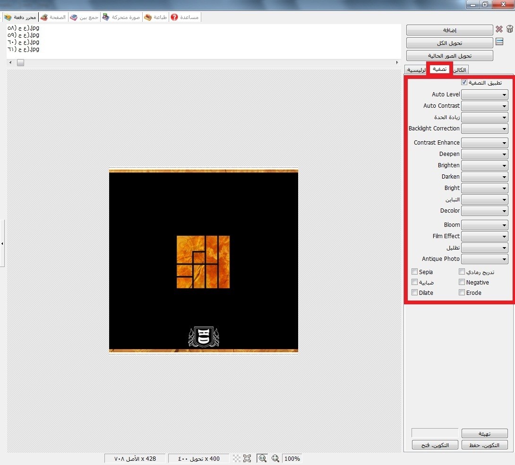Click the list view icon beside تحويل الكل
Screen dimensions: 515x465
coord(499,43)
